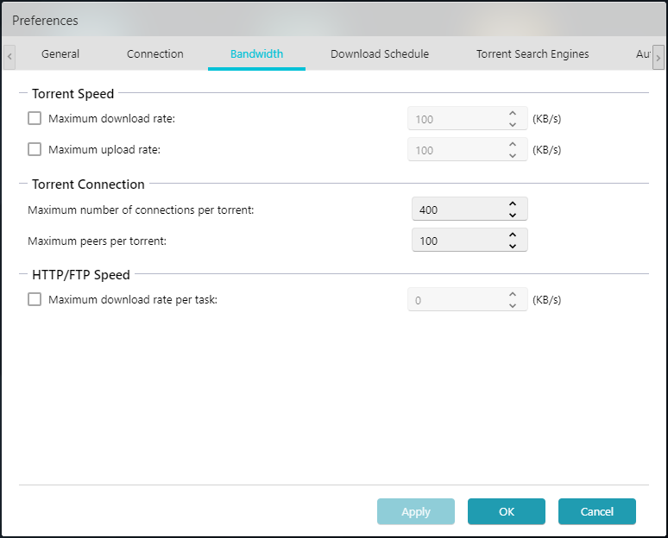Click the Cancel button
This screenshot has height=538, width=668.
(x=597, y=511)
